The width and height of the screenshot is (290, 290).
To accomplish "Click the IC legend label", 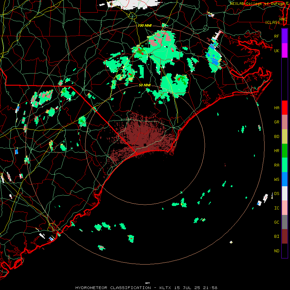I will pos(276,208).
